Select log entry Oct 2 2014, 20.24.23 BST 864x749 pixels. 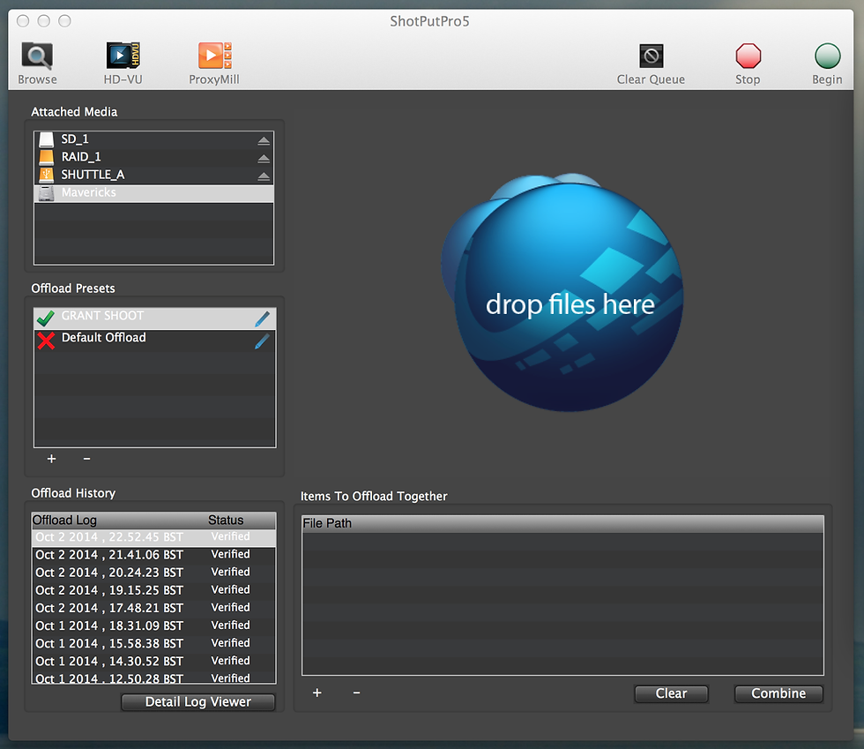pyautogui.click(x=153, y=573)
